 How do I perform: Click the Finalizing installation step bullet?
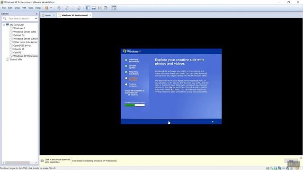pyautogui.click(x=126, y=85)
